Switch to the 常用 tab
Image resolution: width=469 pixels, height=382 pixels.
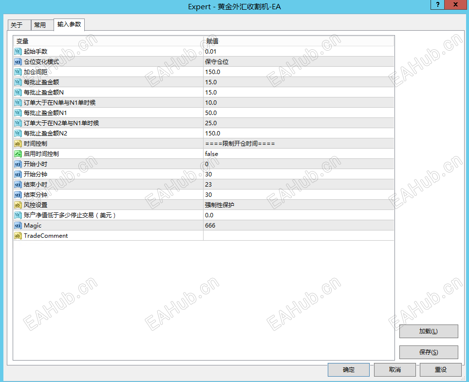[42, 25]
